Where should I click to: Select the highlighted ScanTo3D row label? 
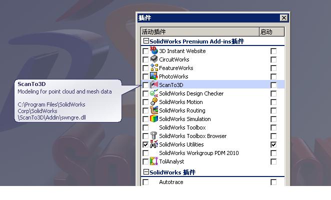click(171, 85)
